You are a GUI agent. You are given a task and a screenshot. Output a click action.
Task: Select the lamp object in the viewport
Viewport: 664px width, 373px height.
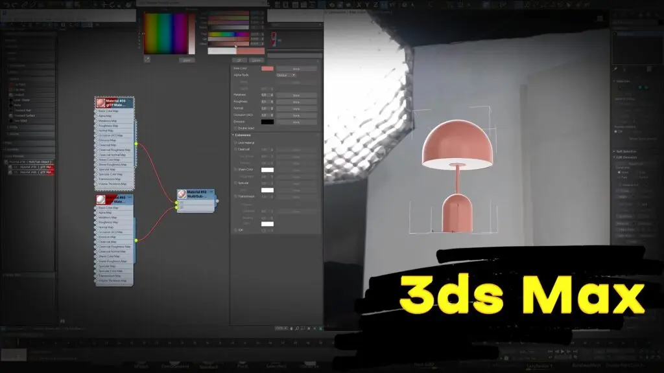coord(457,175)
